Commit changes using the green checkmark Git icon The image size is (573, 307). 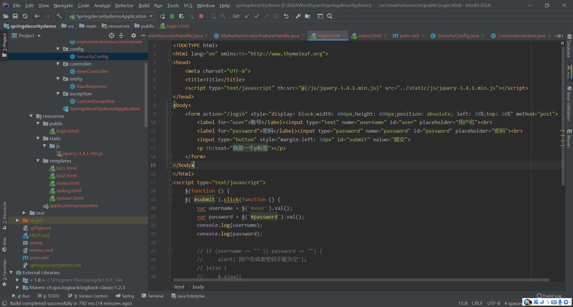tap(257, 16)
